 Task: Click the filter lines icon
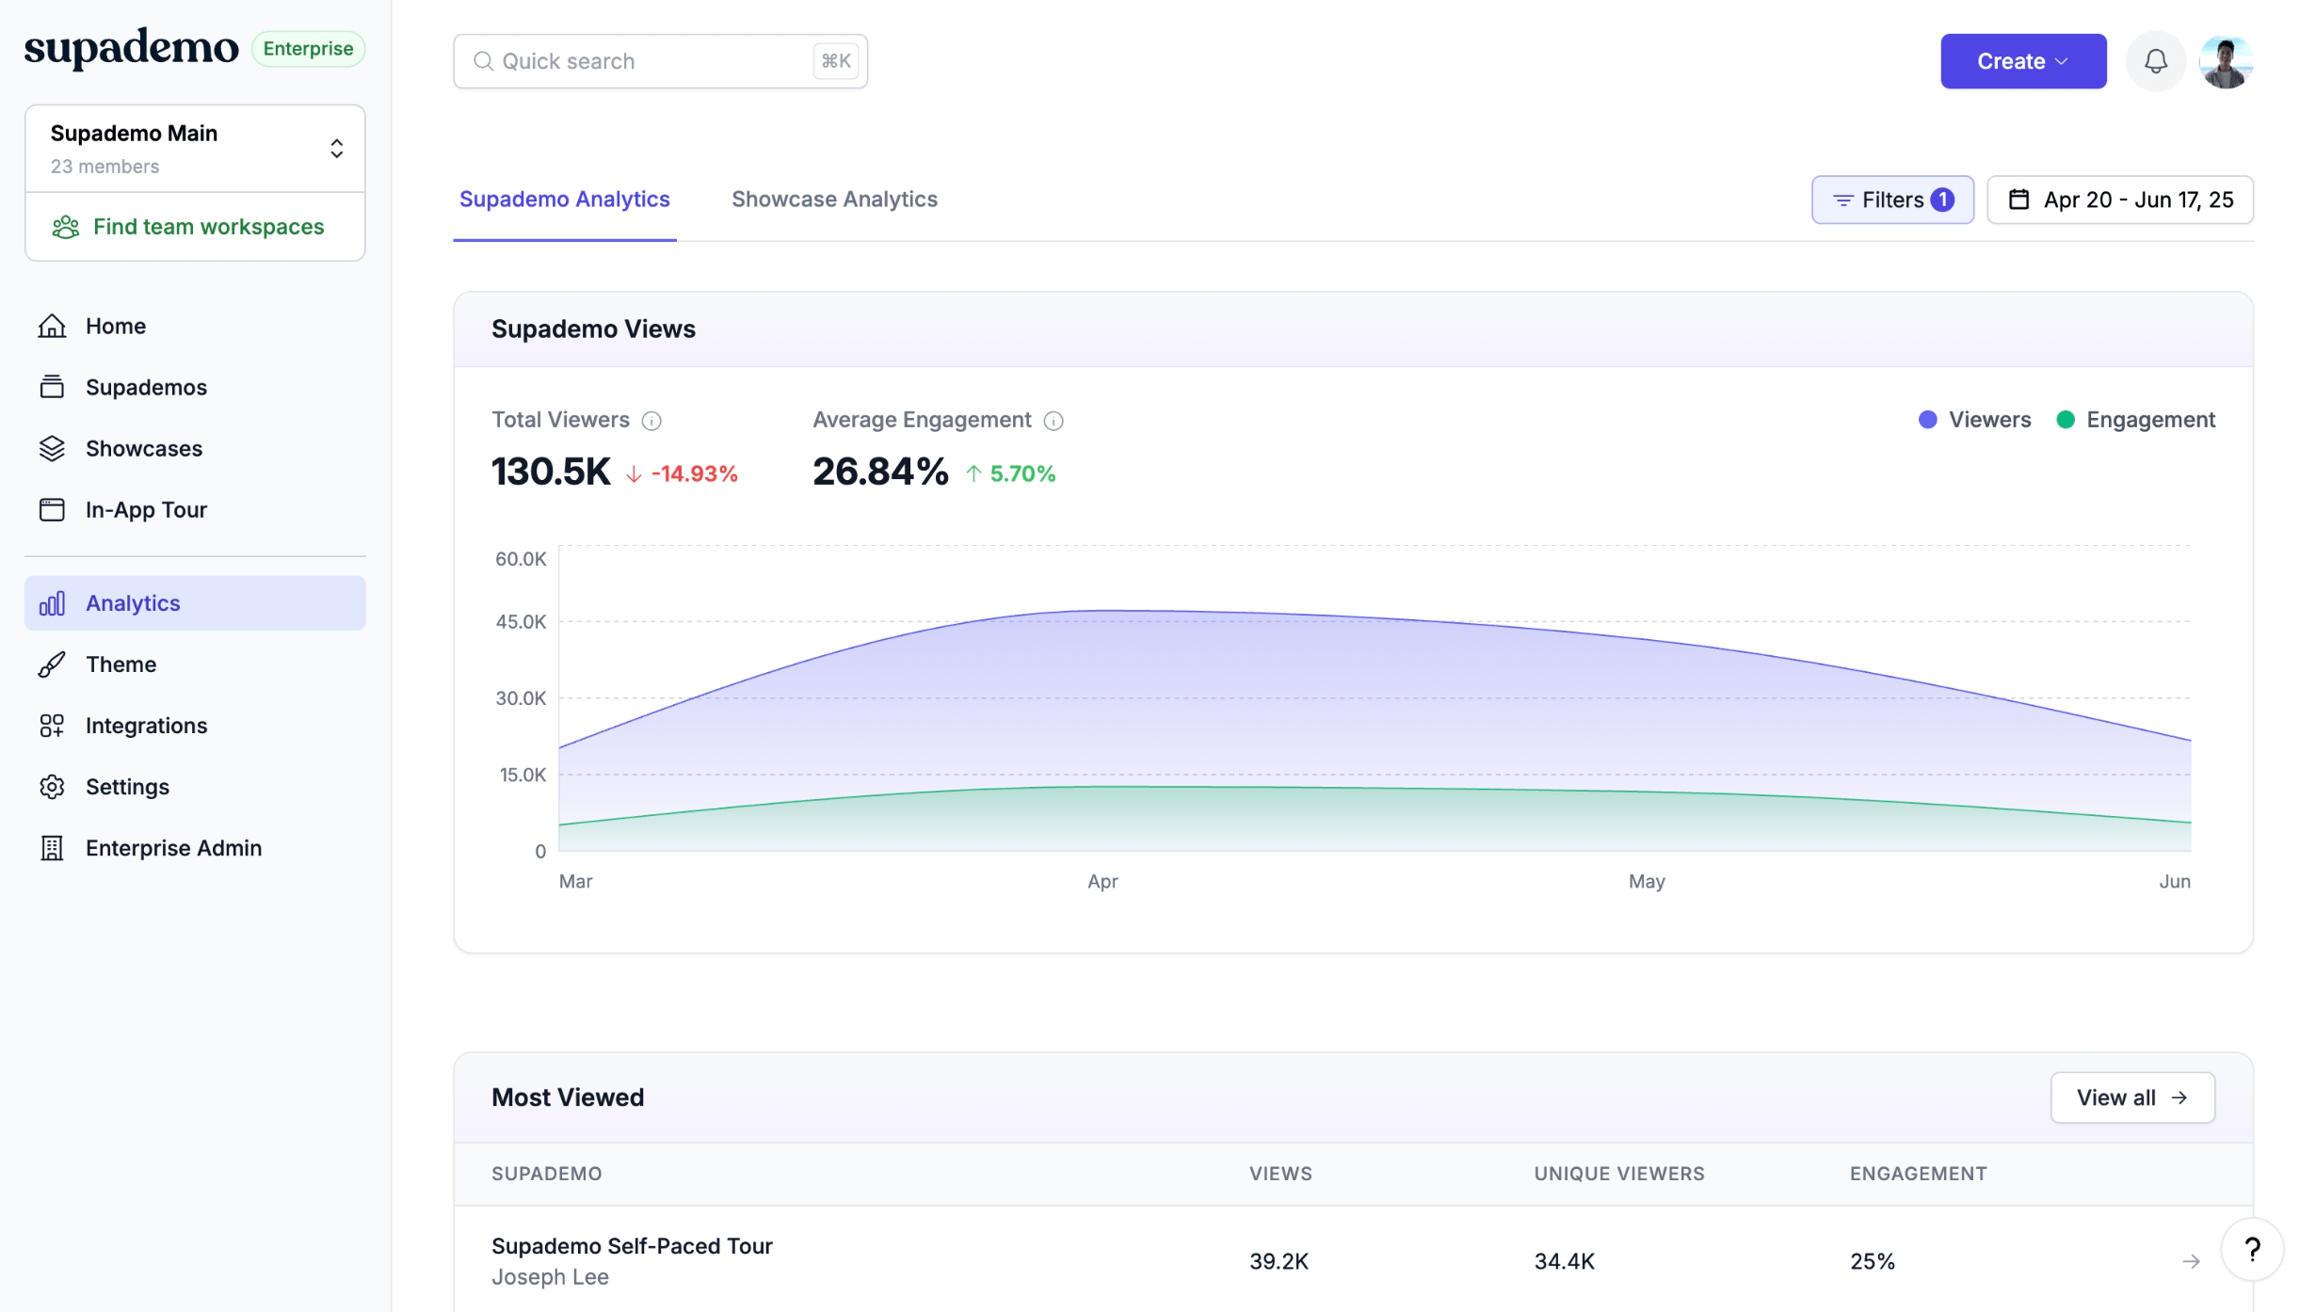1842,200
